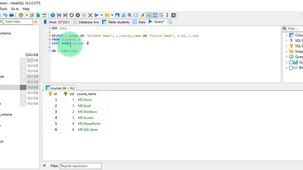Open a new query tab icon

pos(170,22)
